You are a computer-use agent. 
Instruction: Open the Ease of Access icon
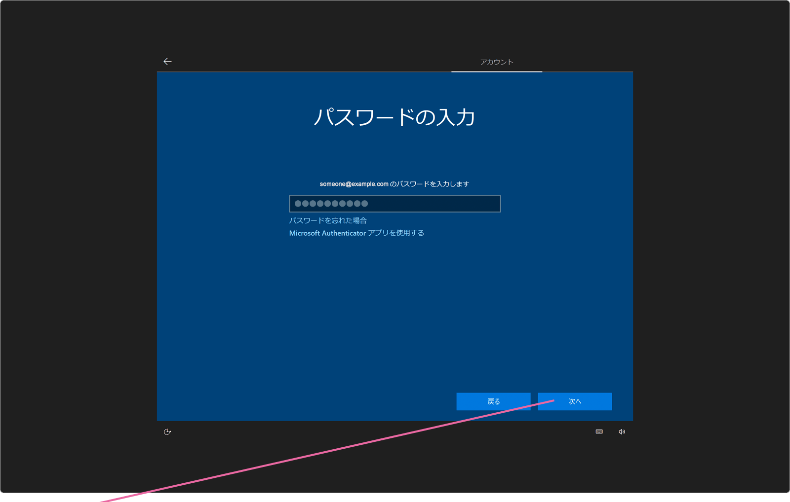tap(167, 432)
